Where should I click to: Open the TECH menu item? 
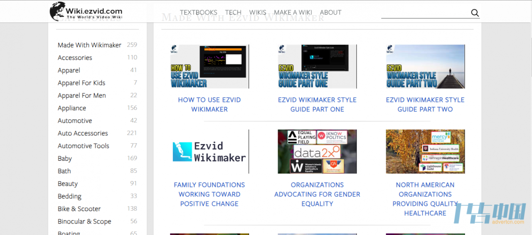(233, 12)
